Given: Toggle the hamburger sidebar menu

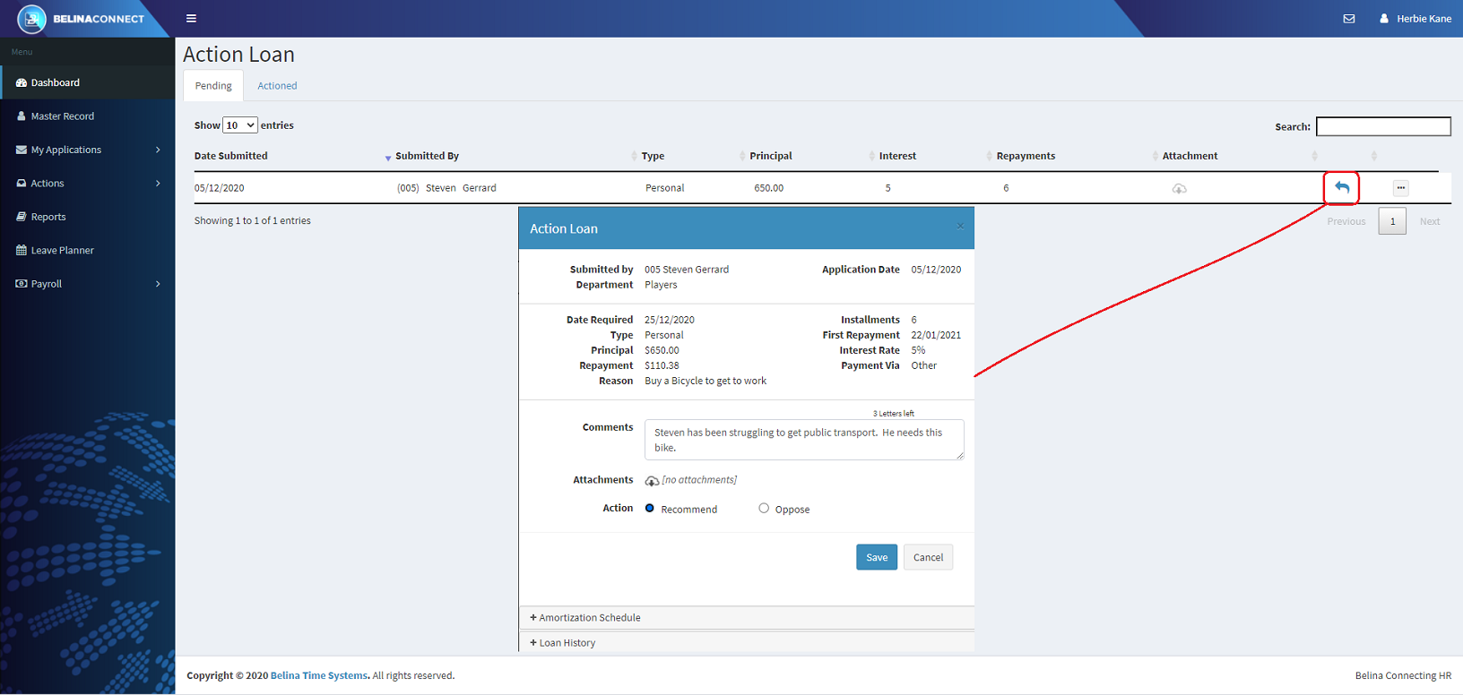Looking at the screenshot, I should (x=191, y=18).
